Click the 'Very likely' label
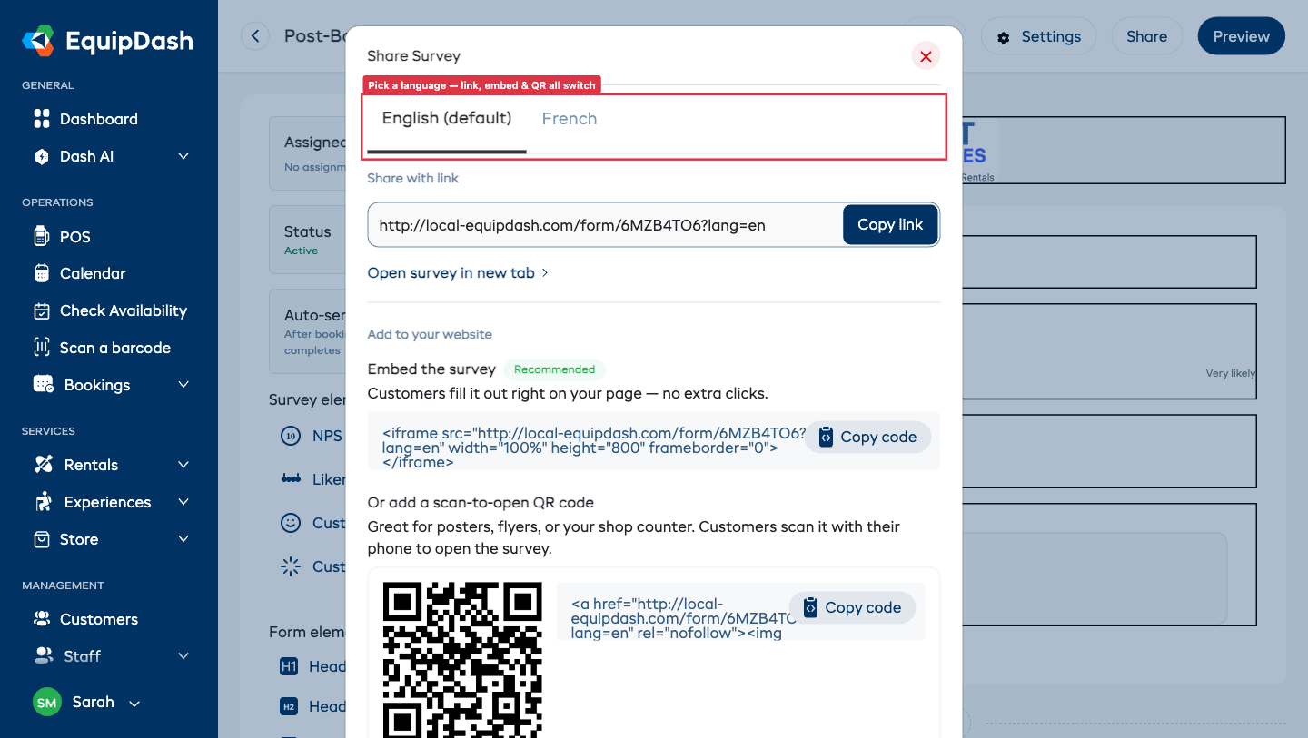The image size is (1308, 738). (x=1230, y=373)
